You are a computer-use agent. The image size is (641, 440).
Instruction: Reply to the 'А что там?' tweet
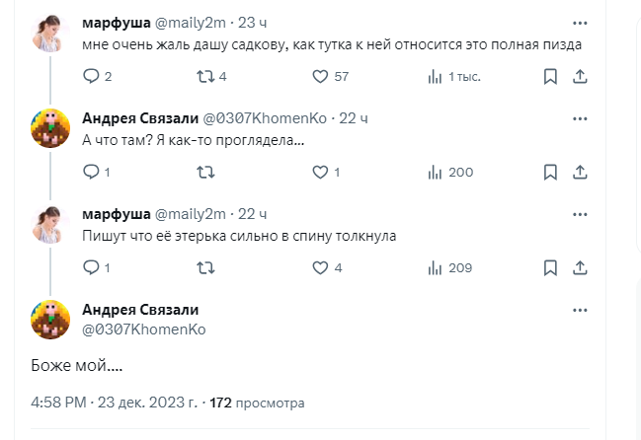point(91,172)
